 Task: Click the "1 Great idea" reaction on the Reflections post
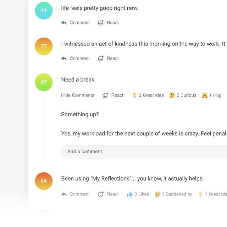(212, 194)
